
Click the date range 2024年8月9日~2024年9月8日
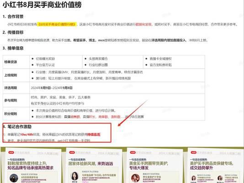coord(52,88)
